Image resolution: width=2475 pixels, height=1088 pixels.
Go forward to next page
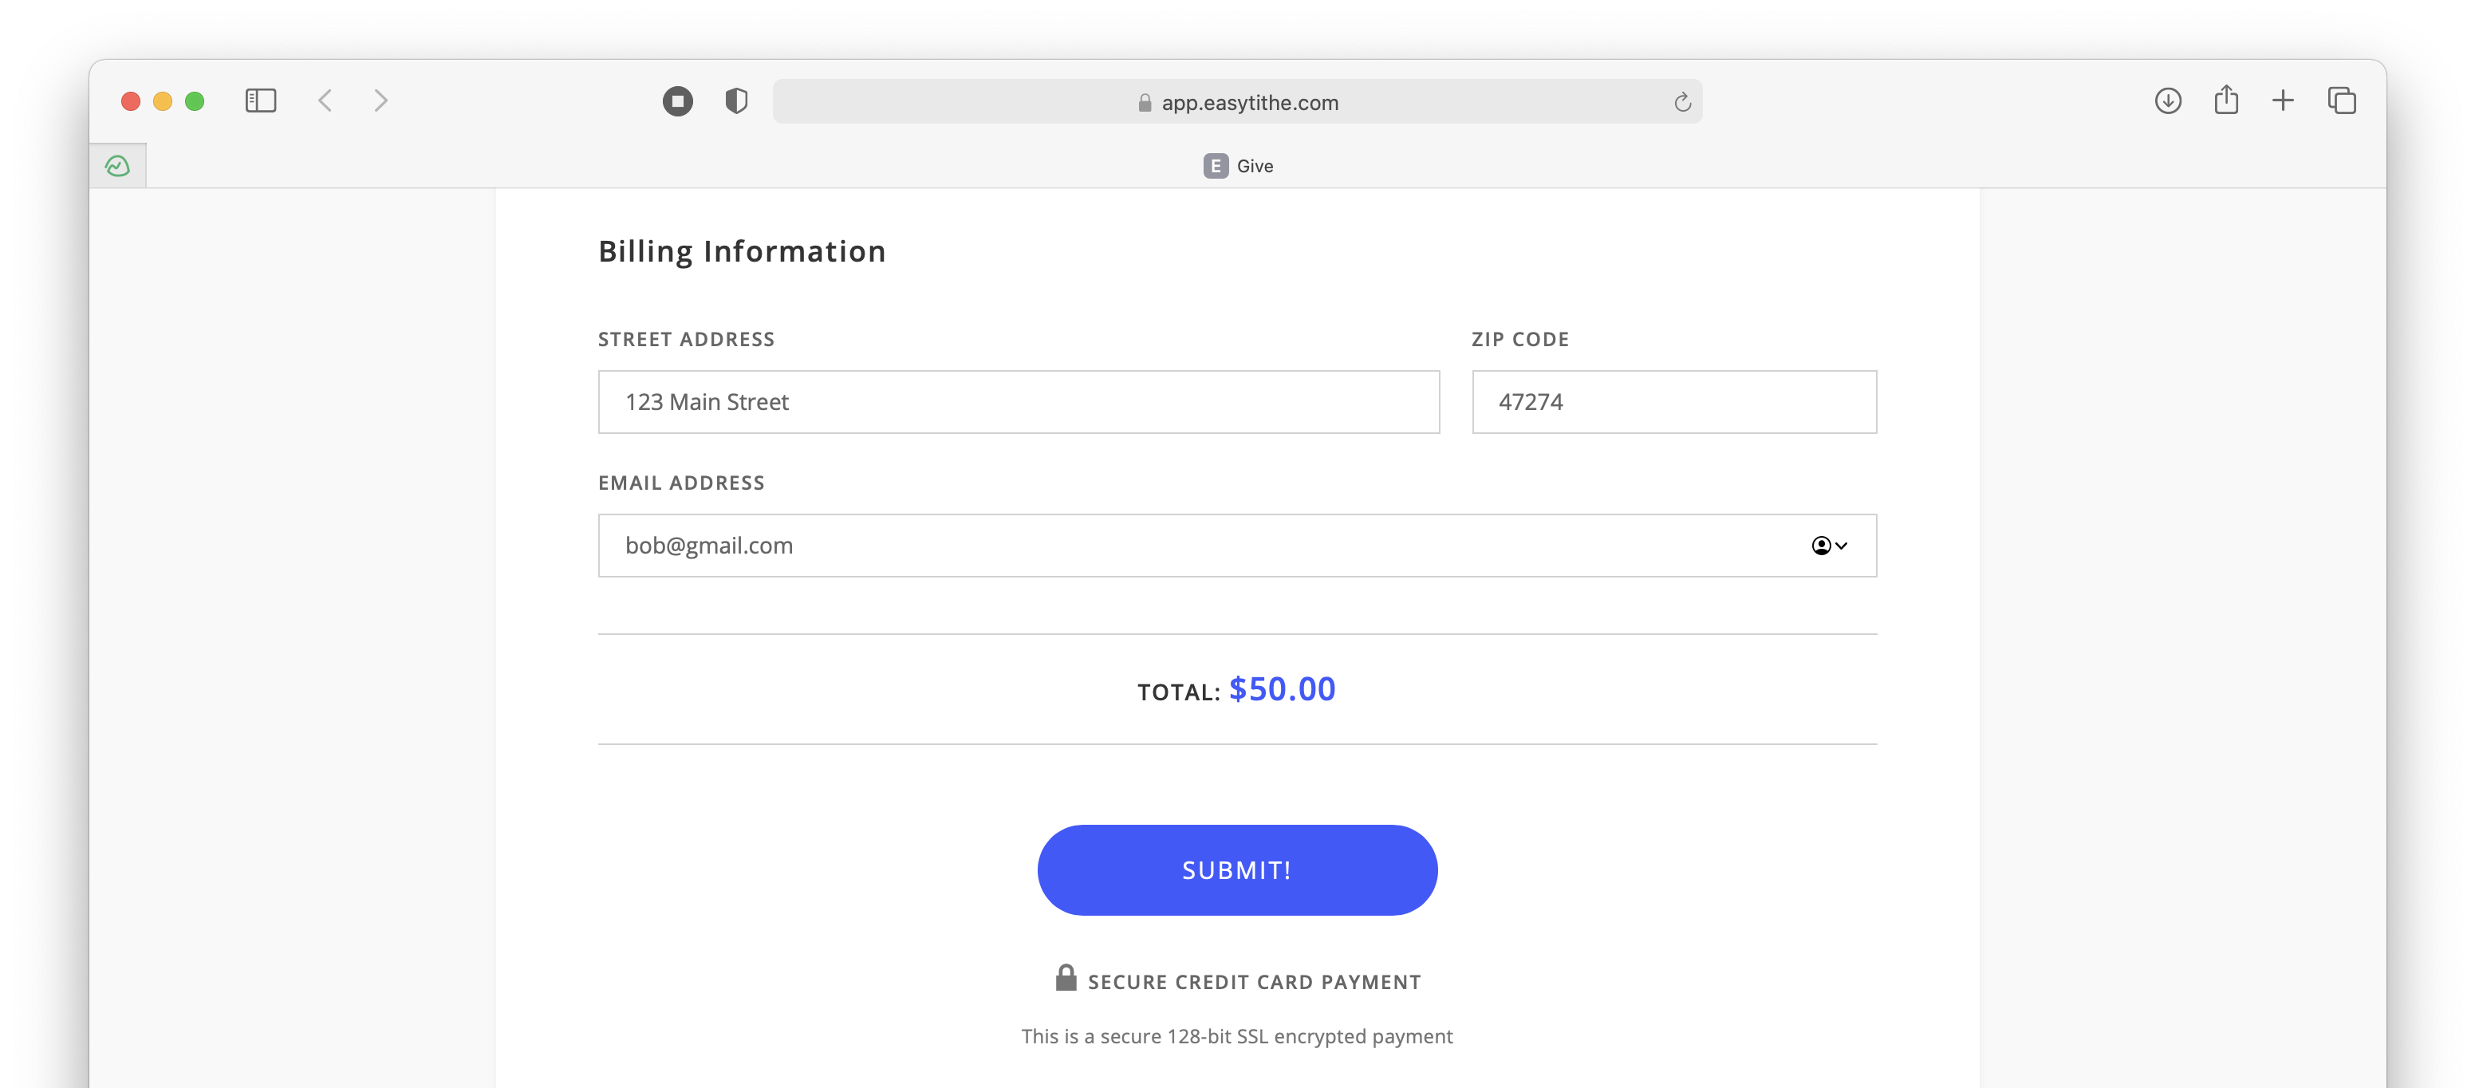click(381, 101)
